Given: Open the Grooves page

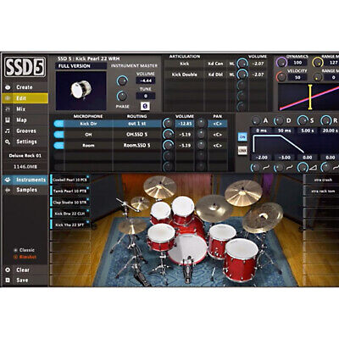Looking at the screenshot, I should [x=25, y=131].
